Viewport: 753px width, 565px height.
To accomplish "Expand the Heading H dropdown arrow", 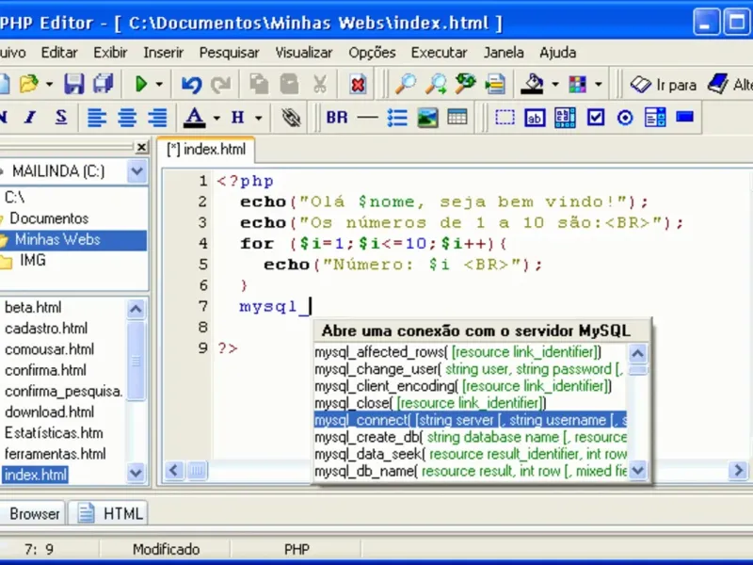I will coord(258,118).
